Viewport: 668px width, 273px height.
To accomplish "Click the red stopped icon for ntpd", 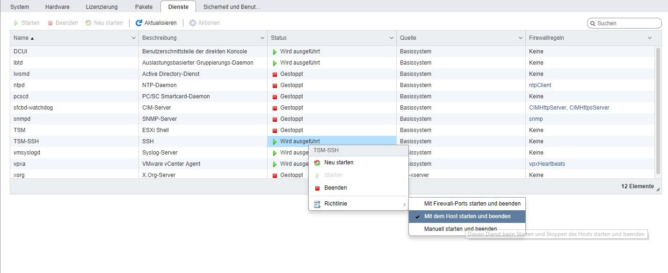I will (x=275, y=85).
